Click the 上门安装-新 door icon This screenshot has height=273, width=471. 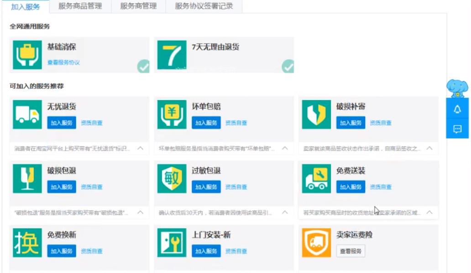172,242
